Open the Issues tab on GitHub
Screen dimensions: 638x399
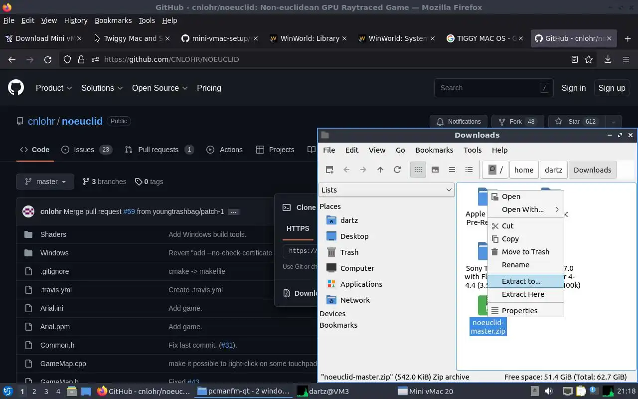tap(86, 150)
